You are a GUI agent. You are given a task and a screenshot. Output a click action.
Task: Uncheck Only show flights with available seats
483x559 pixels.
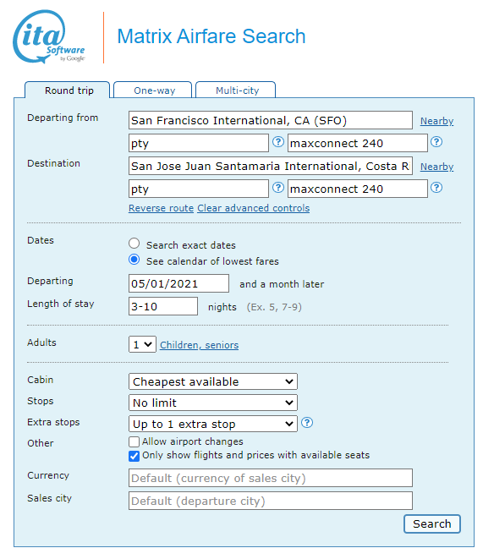pos(134,456)
